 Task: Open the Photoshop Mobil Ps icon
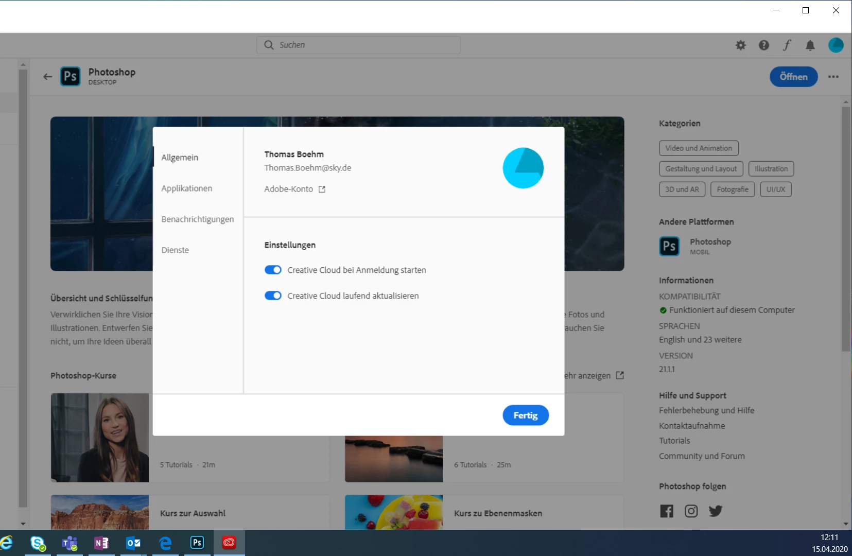click(x=669, y=246)
